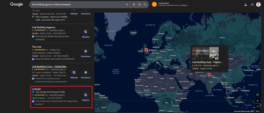Click 'You manage this Business Profile' text
This screenshot has width=264, height=113.
coord(50,92)
